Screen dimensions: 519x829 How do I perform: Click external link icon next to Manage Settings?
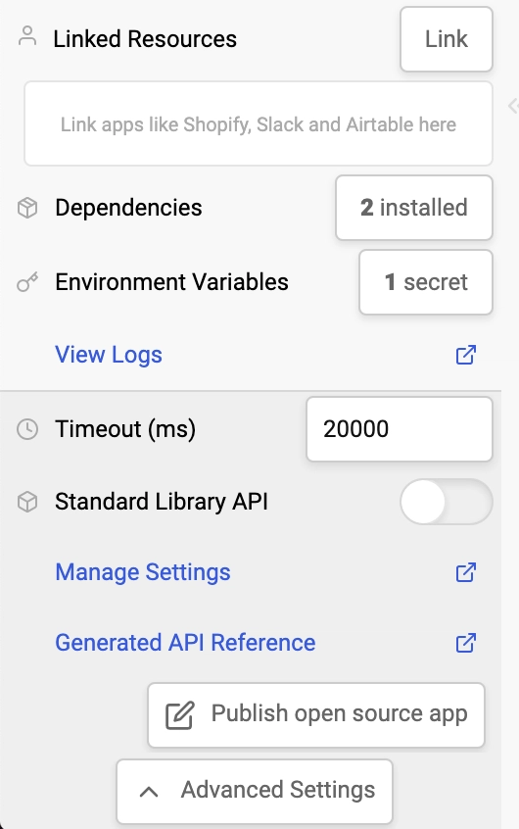tap(465, 572)
